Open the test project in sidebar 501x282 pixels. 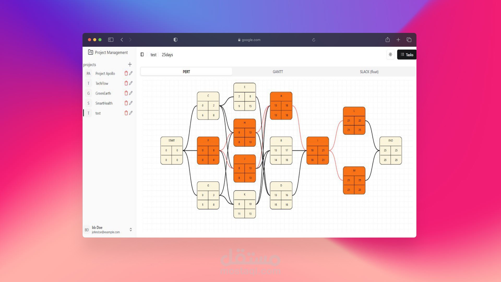98,113
